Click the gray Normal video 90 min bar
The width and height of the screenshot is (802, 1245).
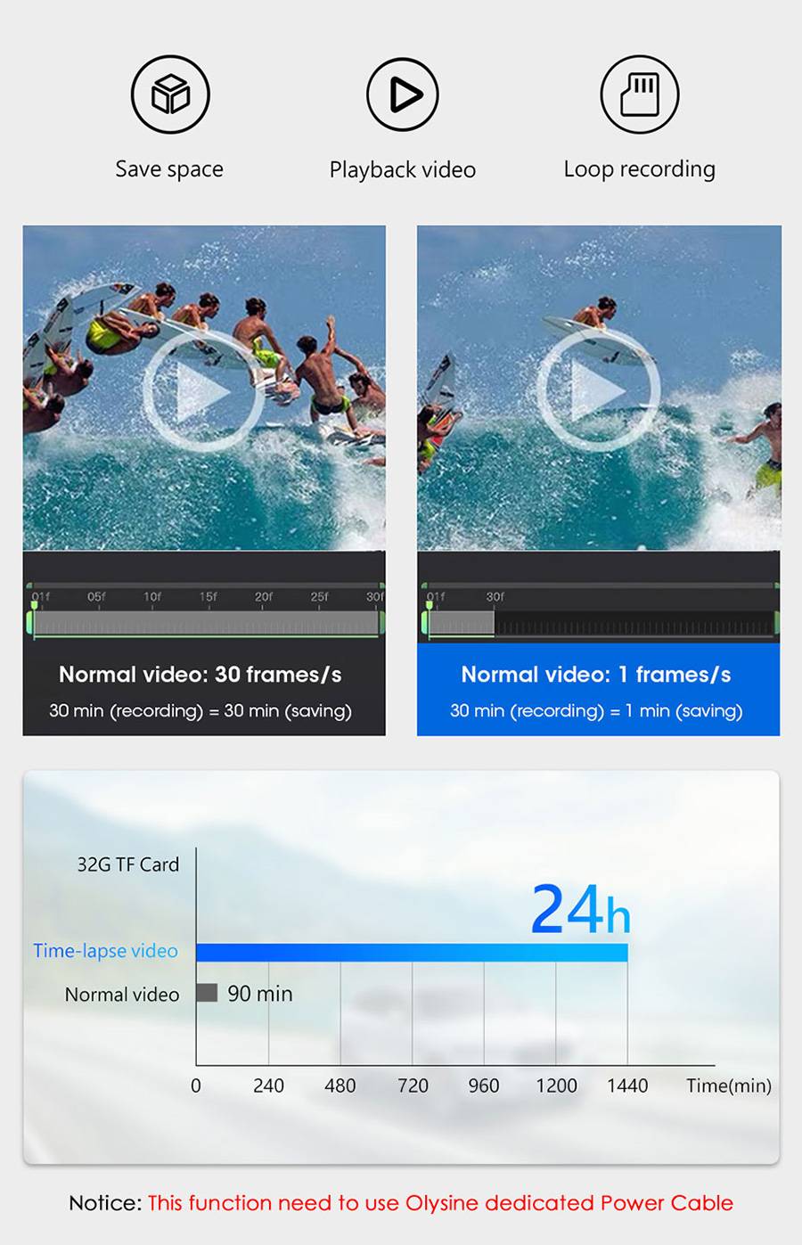pos(207,993)
